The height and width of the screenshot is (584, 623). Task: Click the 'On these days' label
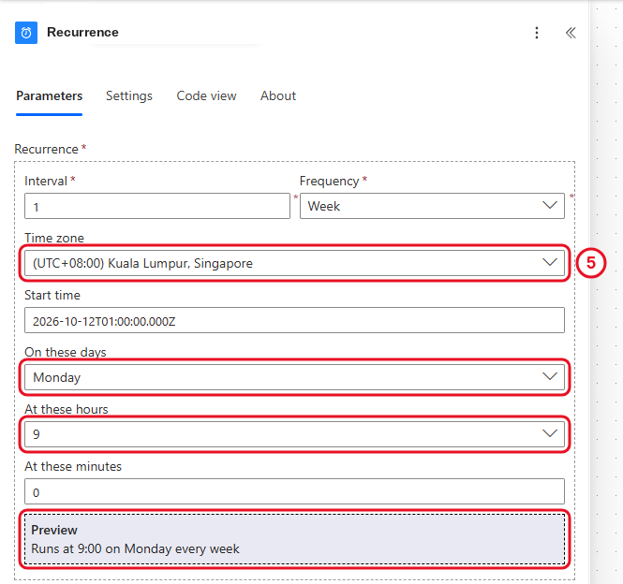tap(66, 352)
